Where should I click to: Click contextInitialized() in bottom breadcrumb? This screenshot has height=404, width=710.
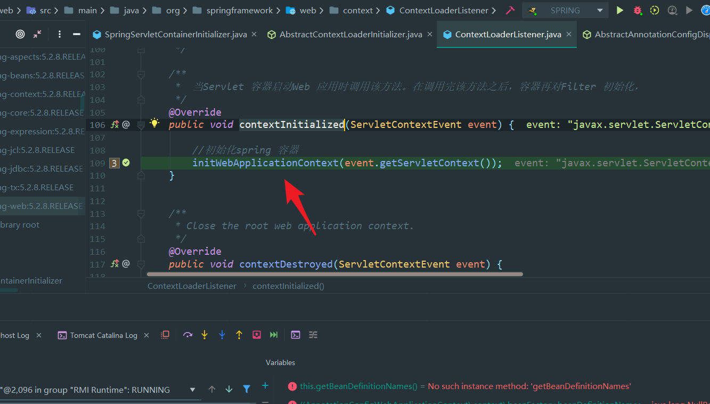click(288, 286)
